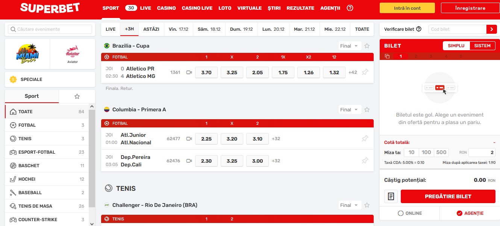Favorite the Challenger - Rio De Janeiro star
The width and height of the screenshot is (500, 226).
point(367,205)
